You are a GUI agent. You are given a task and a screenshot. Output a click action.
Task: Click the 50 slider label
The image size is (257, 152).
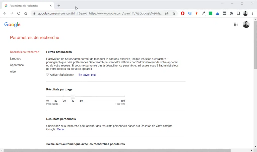(81, 101)
